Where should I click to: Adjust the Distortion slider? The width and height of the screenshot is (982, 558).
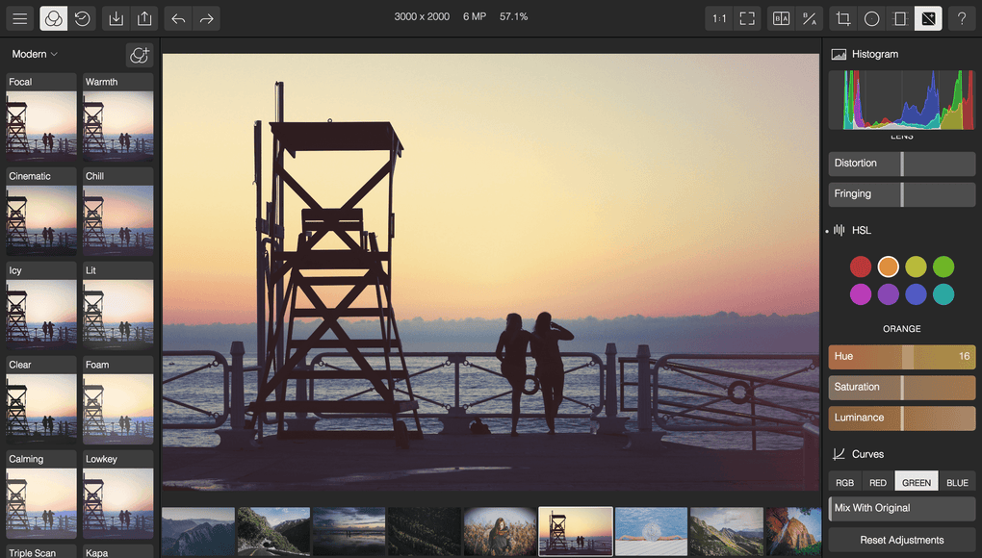[902, 164]
